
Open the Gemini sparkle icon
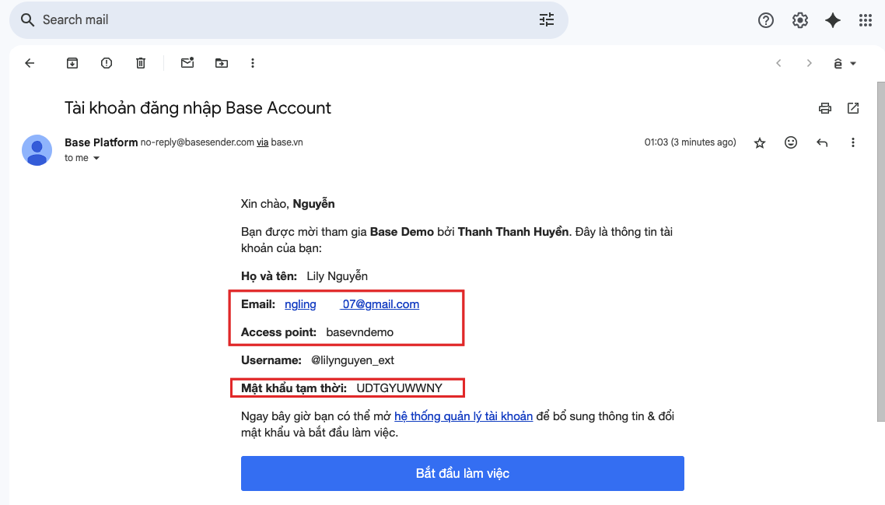[833, 20]
